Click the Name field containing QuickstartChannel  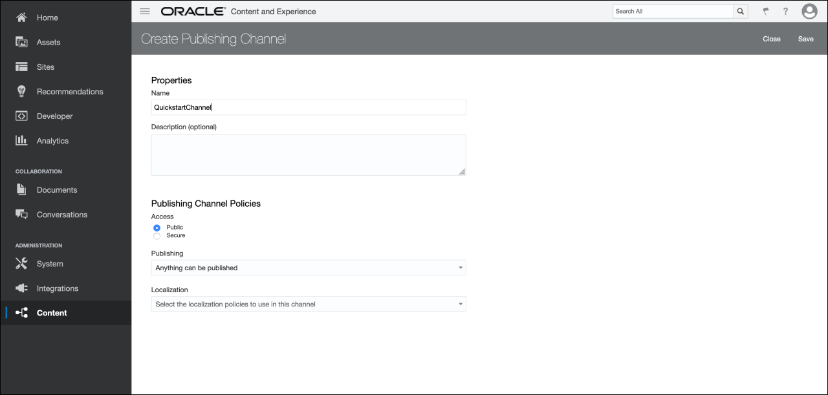[309, 107]
